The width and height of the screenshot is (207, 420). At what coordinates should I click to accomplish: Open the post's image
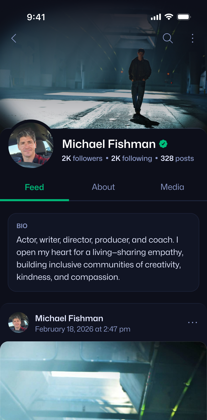click(x=104, y=380)
